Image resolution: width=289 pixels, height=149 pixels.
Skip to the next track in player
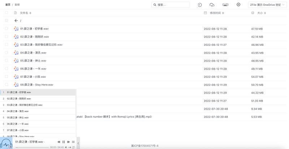pyautogui.click(x=69, y=142)
